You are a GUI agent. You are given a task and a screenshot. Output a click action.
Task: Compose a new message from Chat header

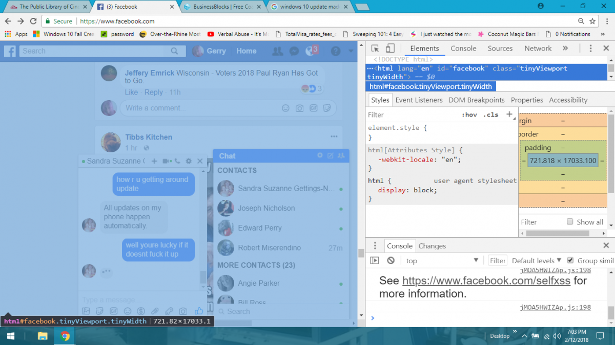331,155
